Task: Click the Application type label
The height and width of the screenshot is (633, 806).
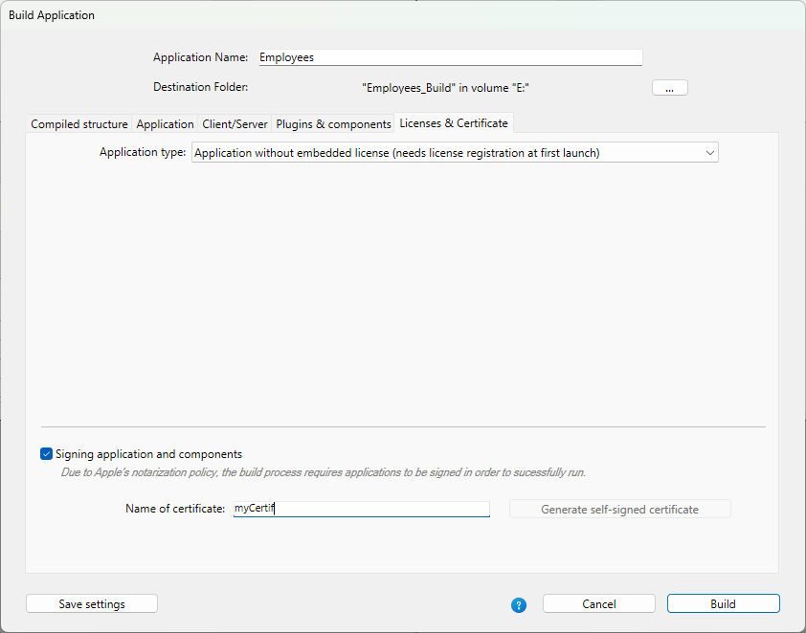Action: tap(143, 152)
